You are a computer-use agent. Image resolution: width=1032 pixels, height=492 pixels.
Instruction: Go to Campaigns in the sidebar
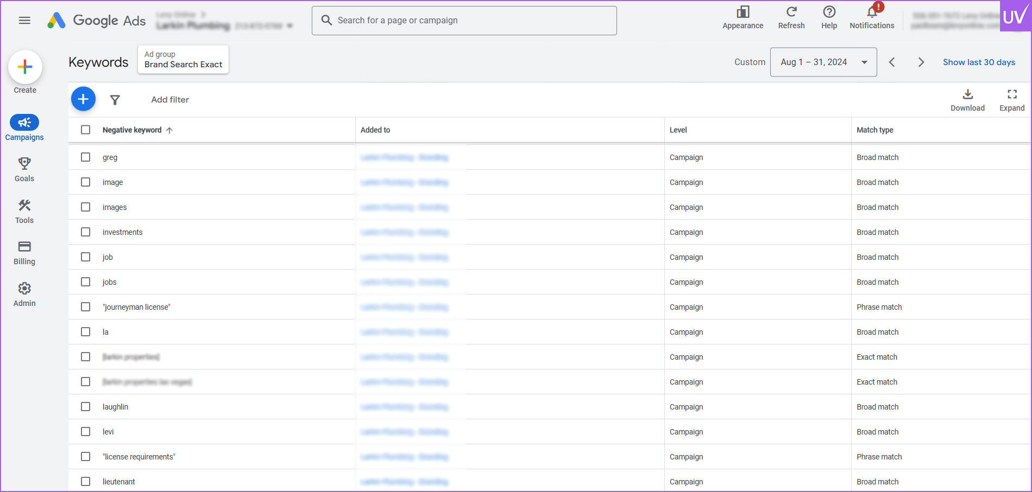coord(24,123)
